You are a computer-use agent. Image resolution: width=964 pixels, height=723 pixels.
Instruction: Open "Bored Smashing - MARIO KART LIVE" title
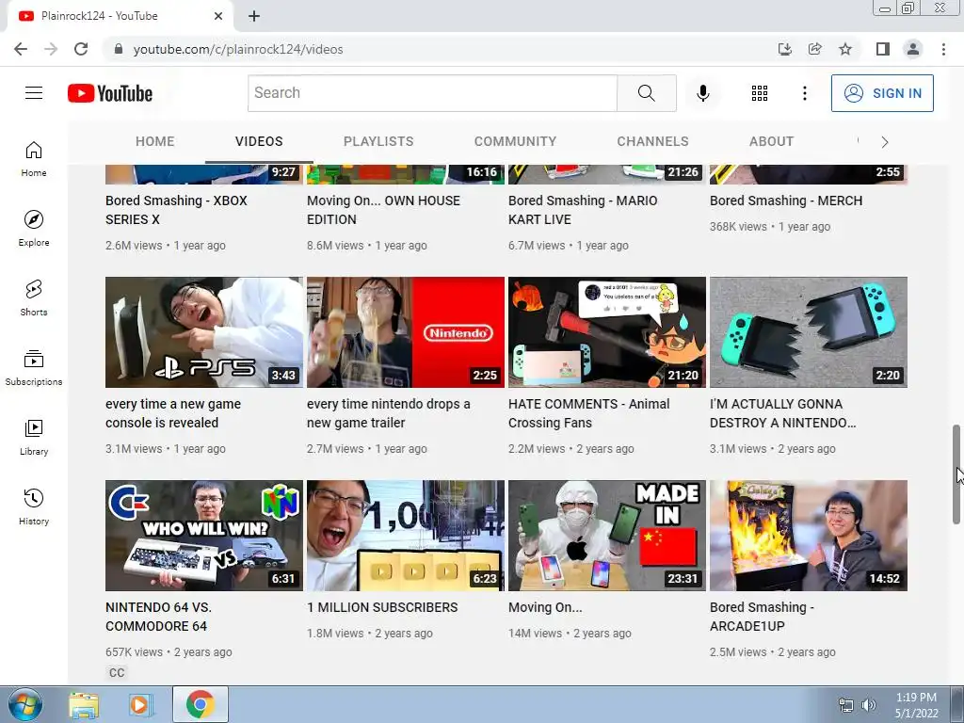point(583,210)
